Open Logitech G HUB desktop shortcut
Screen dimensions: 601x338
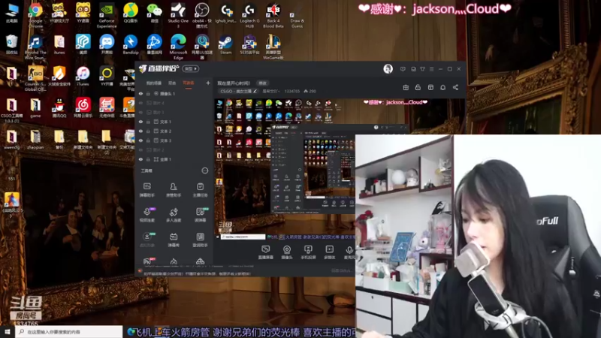pos(249,15)
